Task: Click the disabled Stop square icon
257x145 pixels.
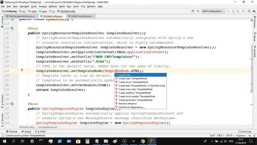Action: [x=243, y=11]
